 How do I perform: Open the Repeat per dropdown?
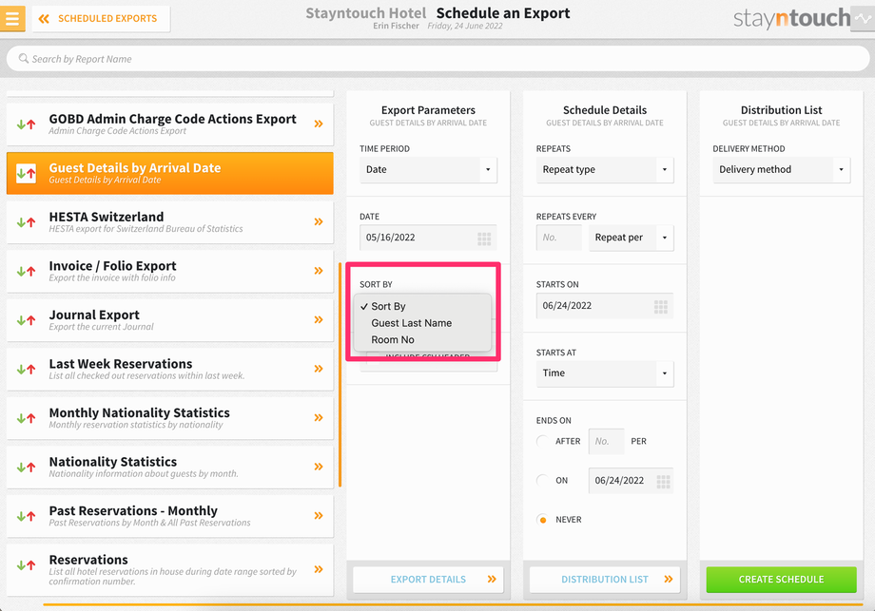[x=632, y=239]
